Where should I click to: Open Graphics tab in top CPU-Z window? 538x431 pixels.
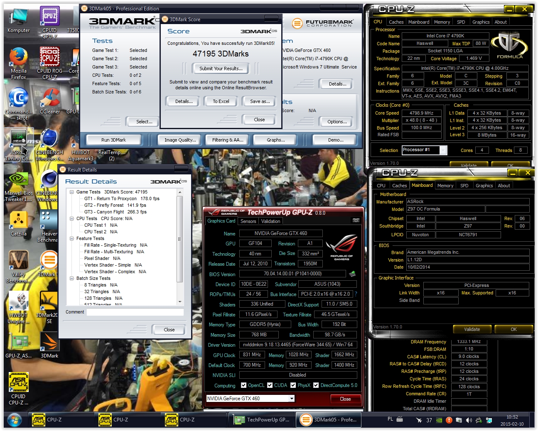click(x=481, y=22)
